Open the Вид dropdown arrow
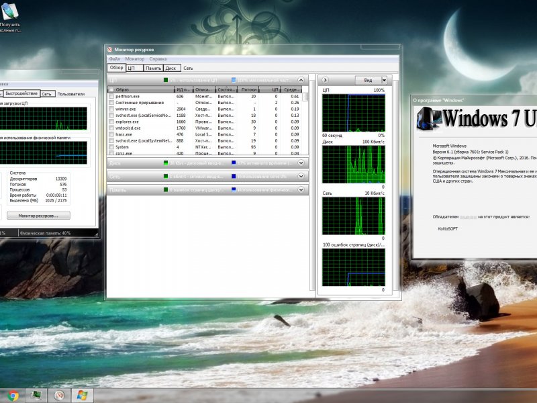The width and height of the screenshot is (537, 403). 384,80
